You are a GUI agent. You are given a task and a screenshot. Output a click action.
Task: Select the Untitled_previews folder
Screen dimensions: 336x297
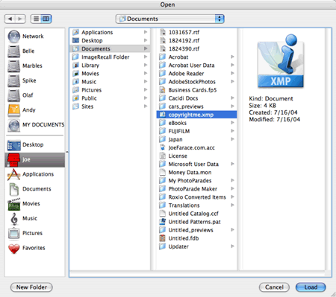pyautogui.click(x=196, y=230)
